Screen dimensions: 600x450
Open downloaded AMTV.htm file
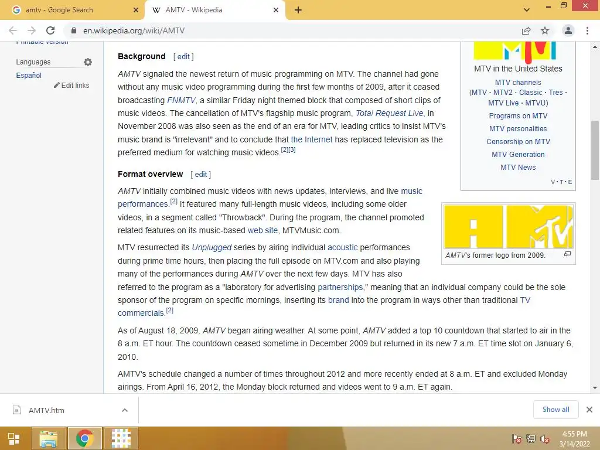click(46, 410)
